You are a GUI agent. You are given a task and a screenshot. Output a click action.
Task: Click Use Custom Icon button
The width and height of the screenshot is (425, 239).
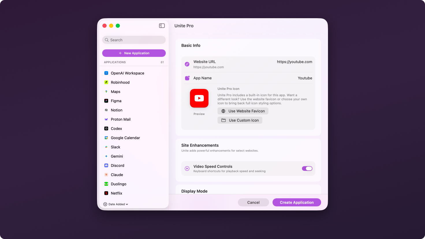point(240,120)
